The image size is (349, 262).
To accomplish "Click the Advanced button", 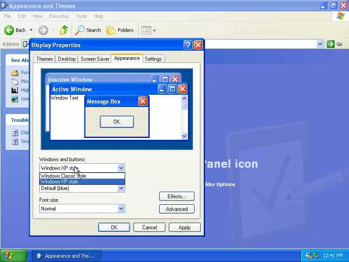I will (177, 209).
